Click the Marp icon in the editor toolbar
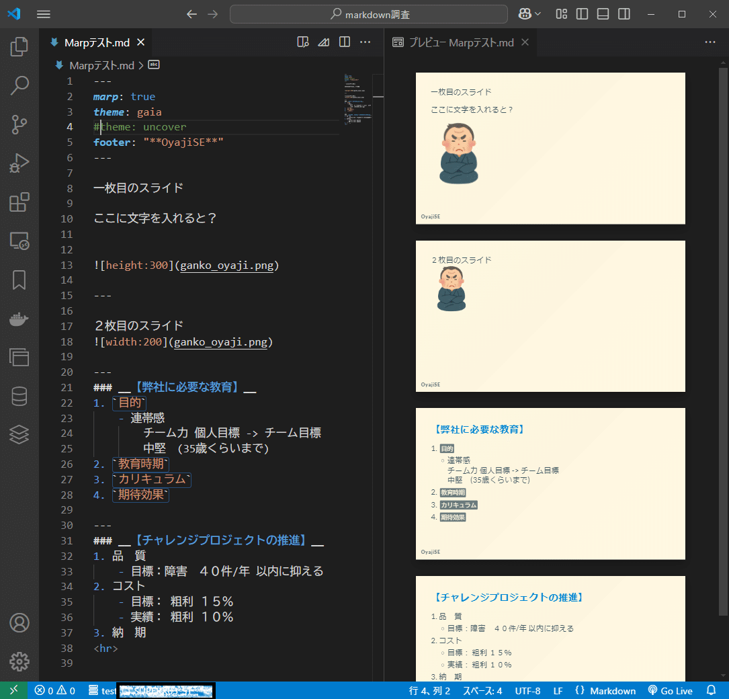 [323, 42]
